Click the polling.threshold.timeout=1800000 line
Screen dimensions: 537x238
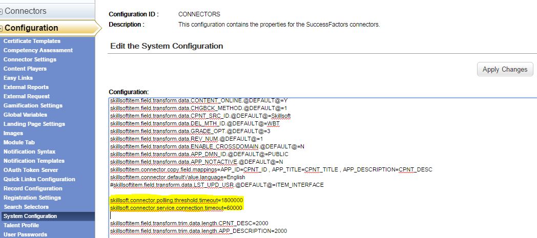tap(177, 200)
